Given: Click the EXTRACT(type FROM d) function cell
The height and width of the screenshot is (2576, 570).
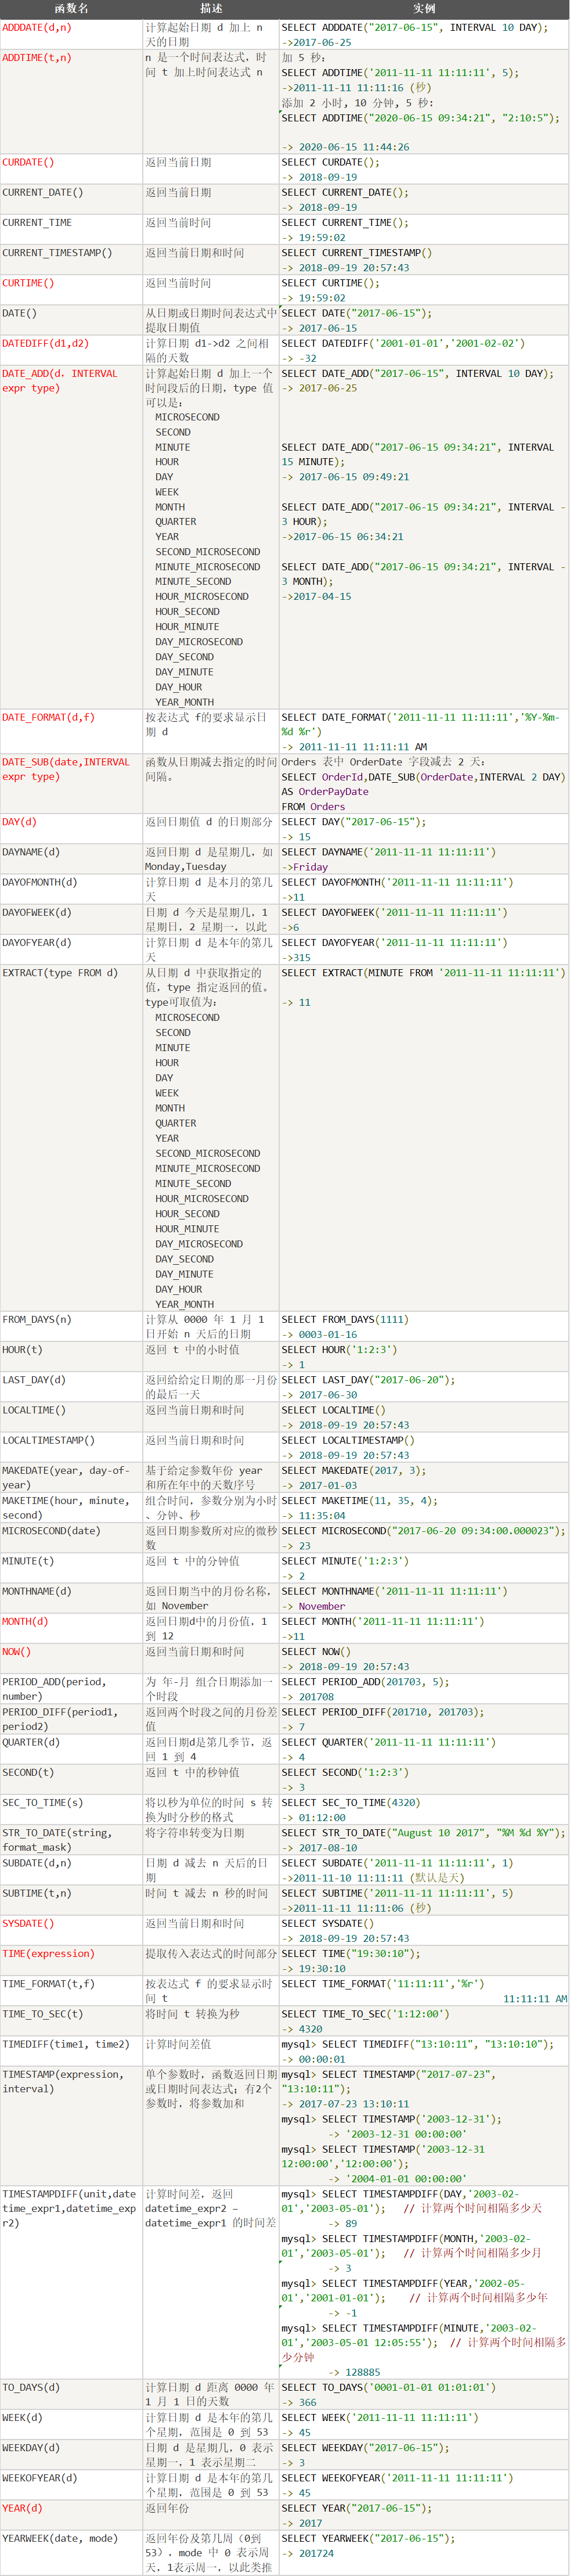Looking at the screenshot, I should pos(60,973).
